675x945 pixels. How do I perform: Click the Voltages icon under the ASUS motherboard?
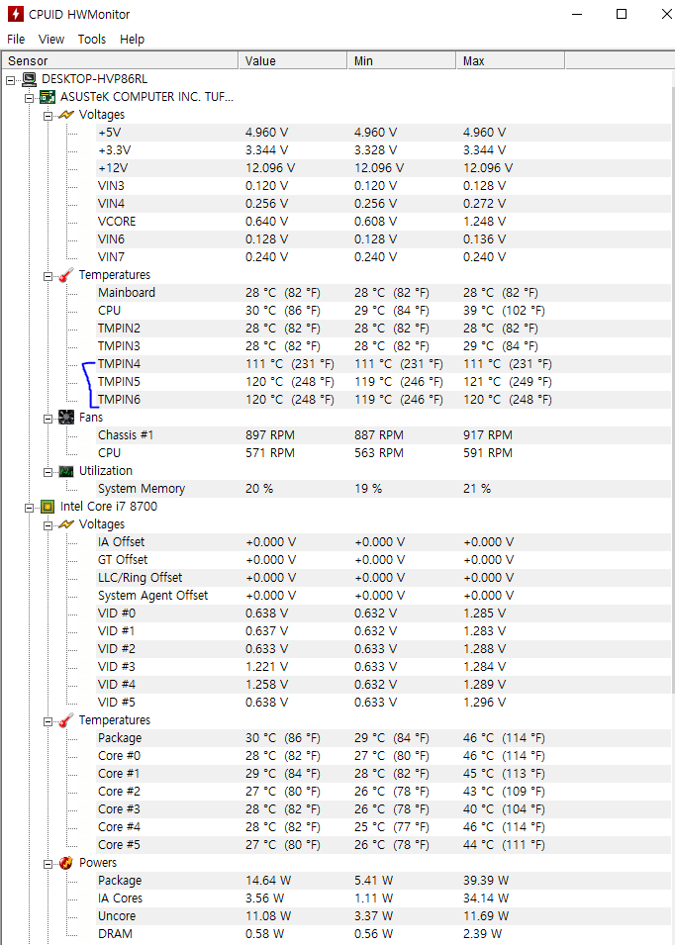click(65, 114)
